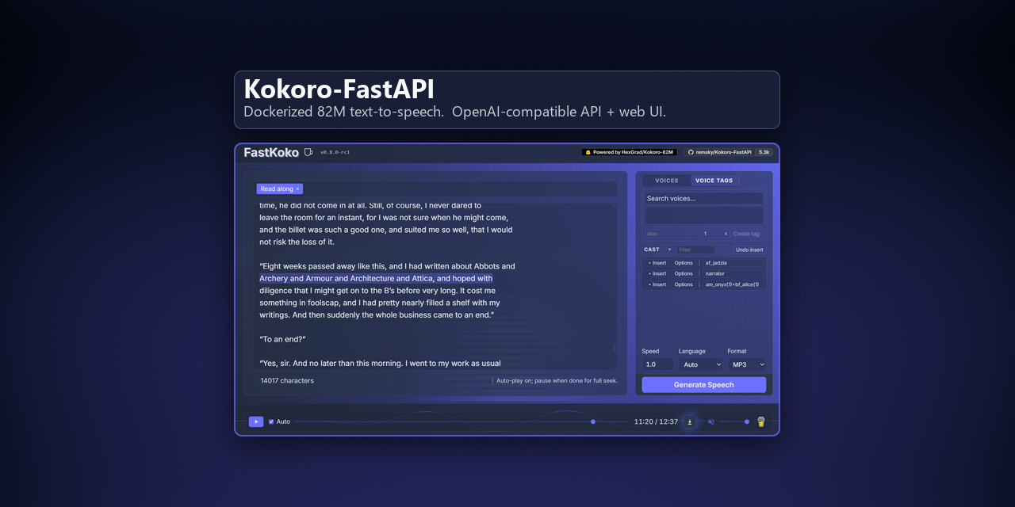Collapse the CAST section arrow
This screenshot has height=507, width=1015.
[x=669, y=250]
